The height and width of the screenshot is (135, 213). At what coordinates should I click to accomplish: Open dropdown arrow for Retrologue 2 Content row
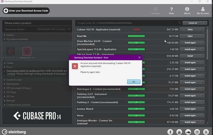click(203, 89)
